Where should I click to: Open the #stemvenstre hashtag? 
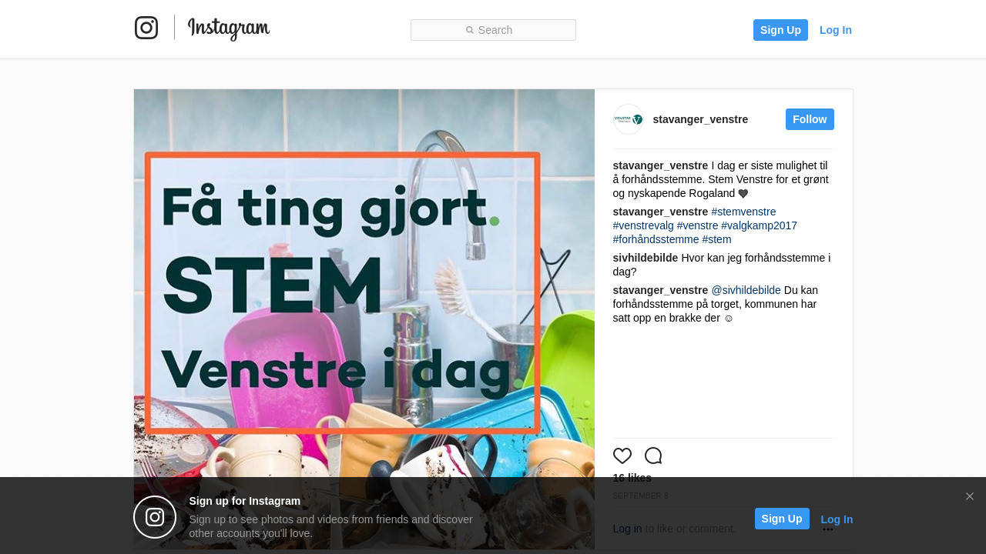(x=743, y=212)
